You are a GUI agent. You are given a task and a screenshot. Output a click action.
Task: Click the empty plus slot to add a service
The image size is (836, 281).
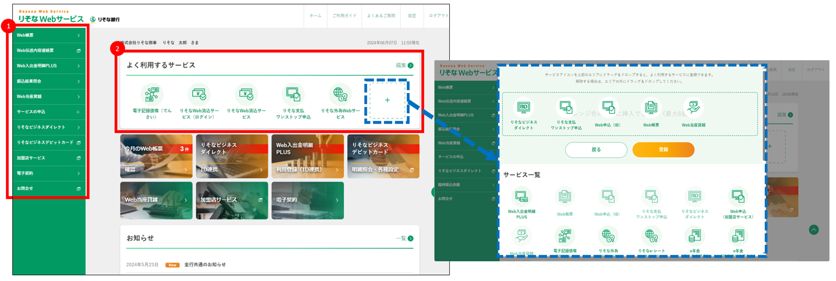coord(387,100)
